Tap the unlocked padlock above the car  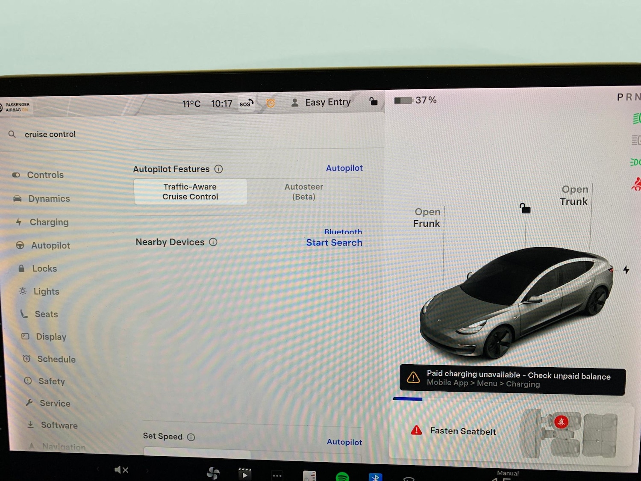[x=525, y=208]
